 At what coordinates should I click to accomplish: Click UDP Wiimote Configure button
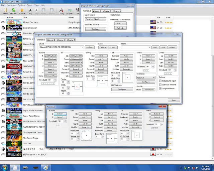click(122, 89)
